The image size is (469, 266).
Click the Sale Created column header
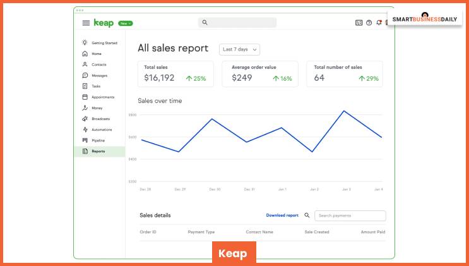(317, 232)
